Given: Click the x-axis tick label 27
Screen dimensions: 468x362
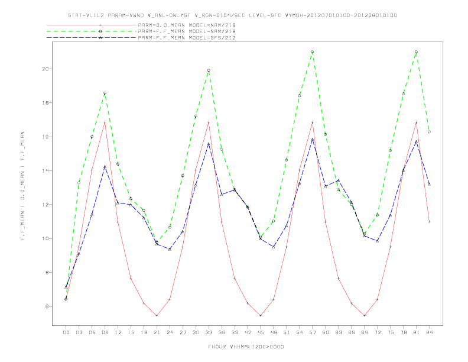Looking at the screenshot, I should point(183,332).
